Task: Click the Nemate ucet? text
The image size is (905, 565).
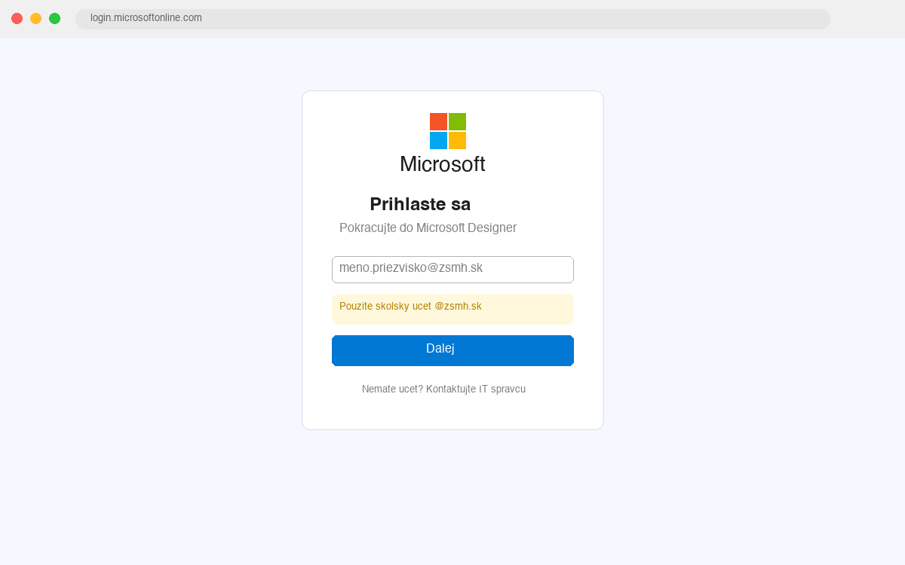Action: point(391,389)
